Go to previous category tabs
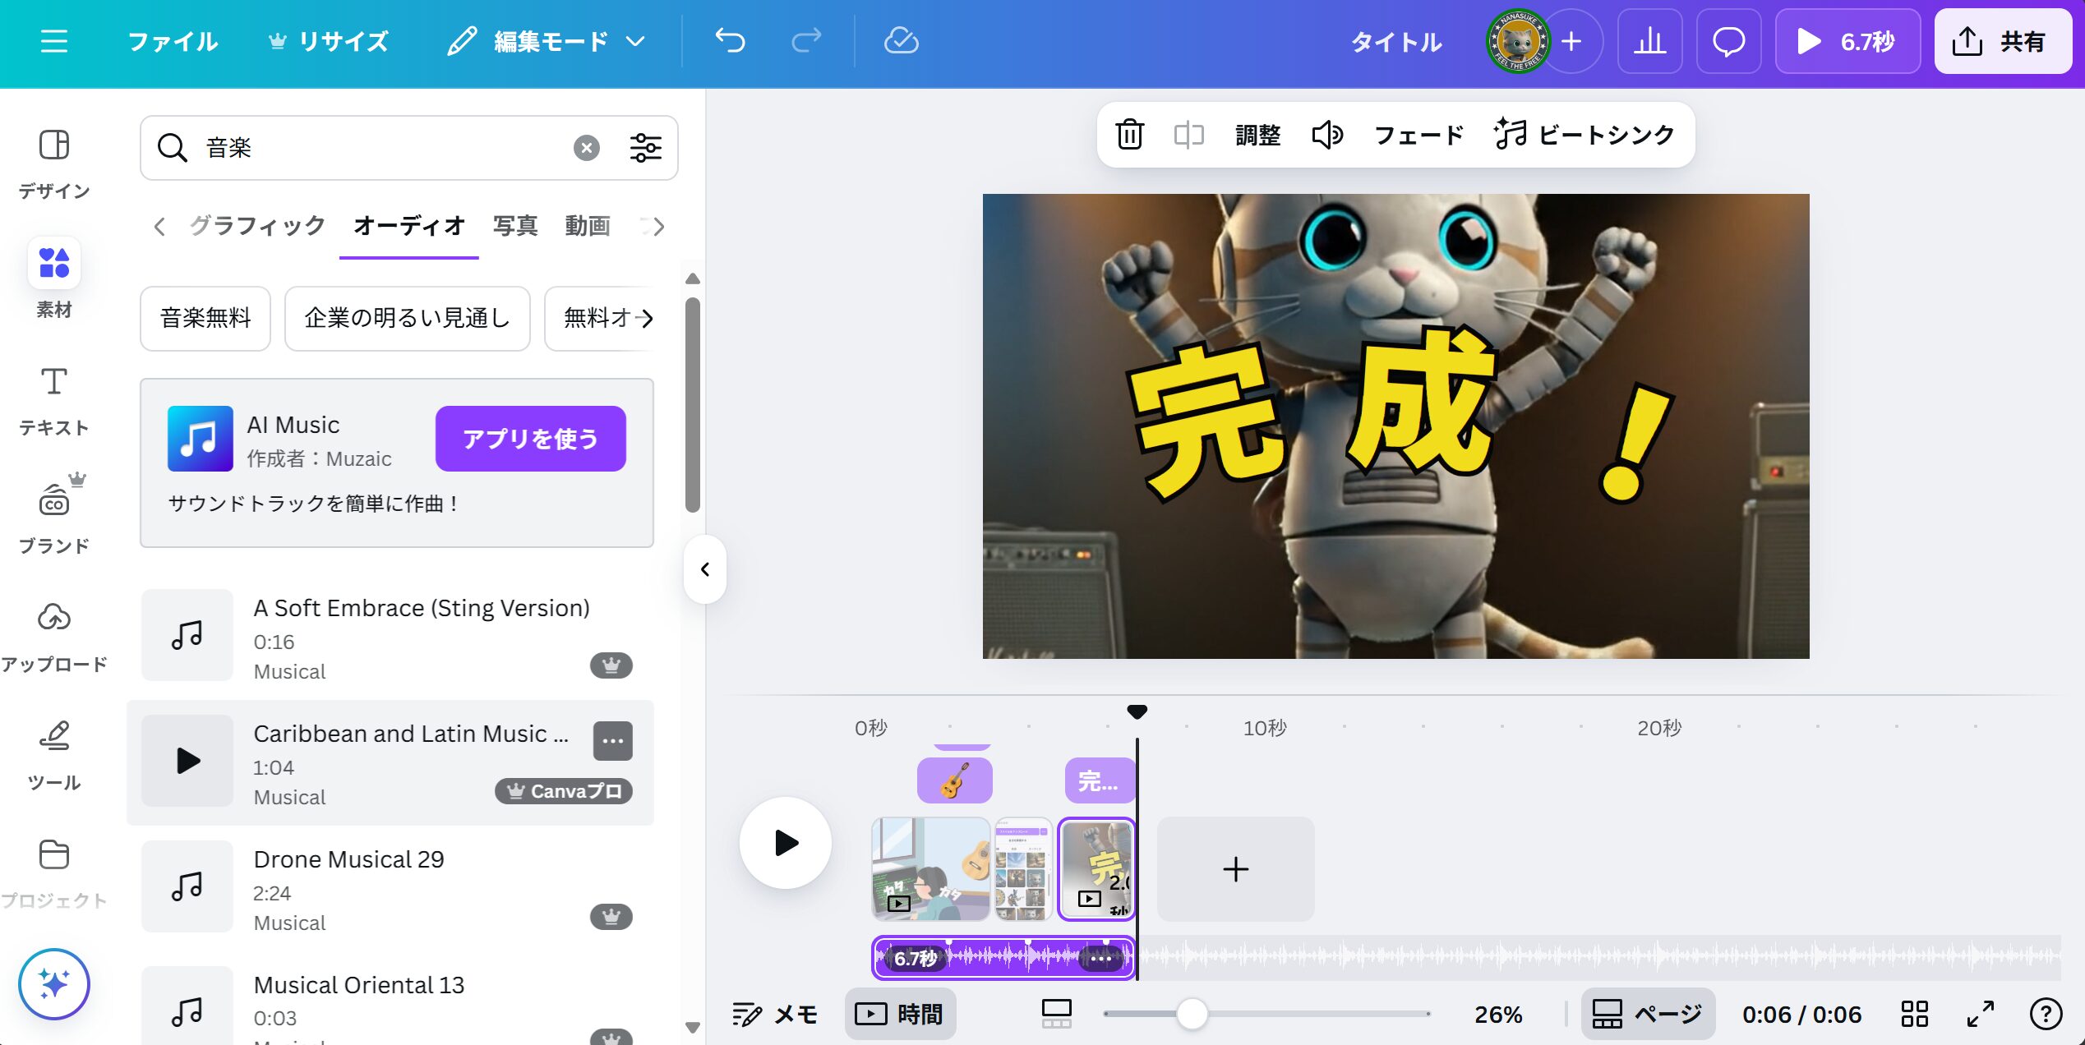Viewport: 2085px width, 1045px height. (159, 226)
